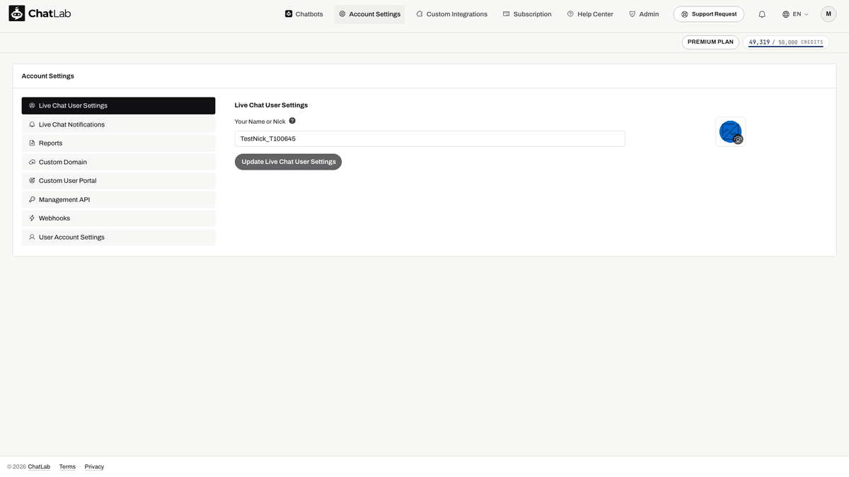Open User Account Settings in sidebar
This screenshot has width=849, height=477.
(118, 237)
